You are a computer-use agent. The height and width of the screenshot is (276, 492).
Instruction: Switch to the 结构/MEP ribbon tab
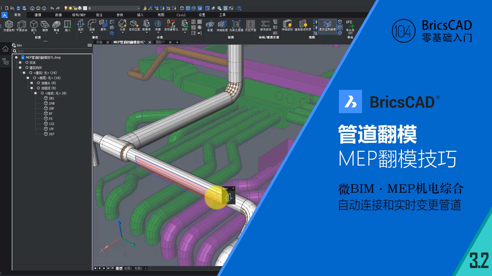[x=79, y=15]
